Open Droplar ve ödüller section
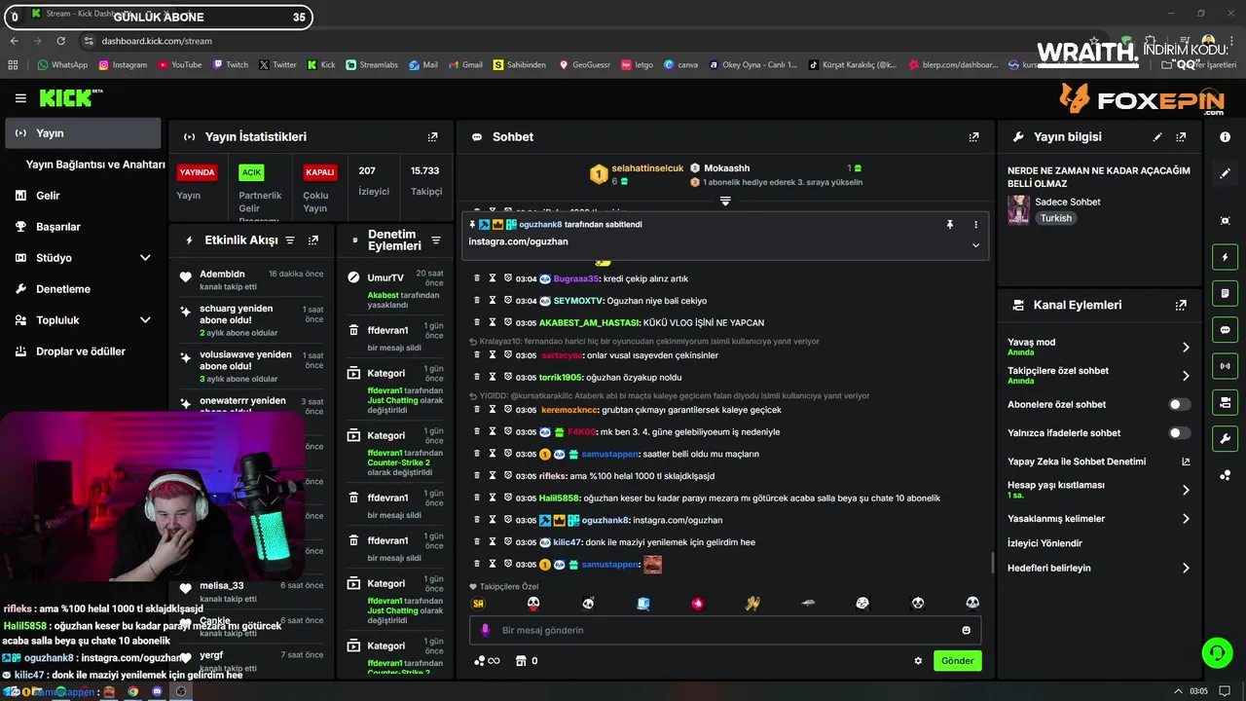This screenshot has height=701, width=1246. (x=84, y=351)
